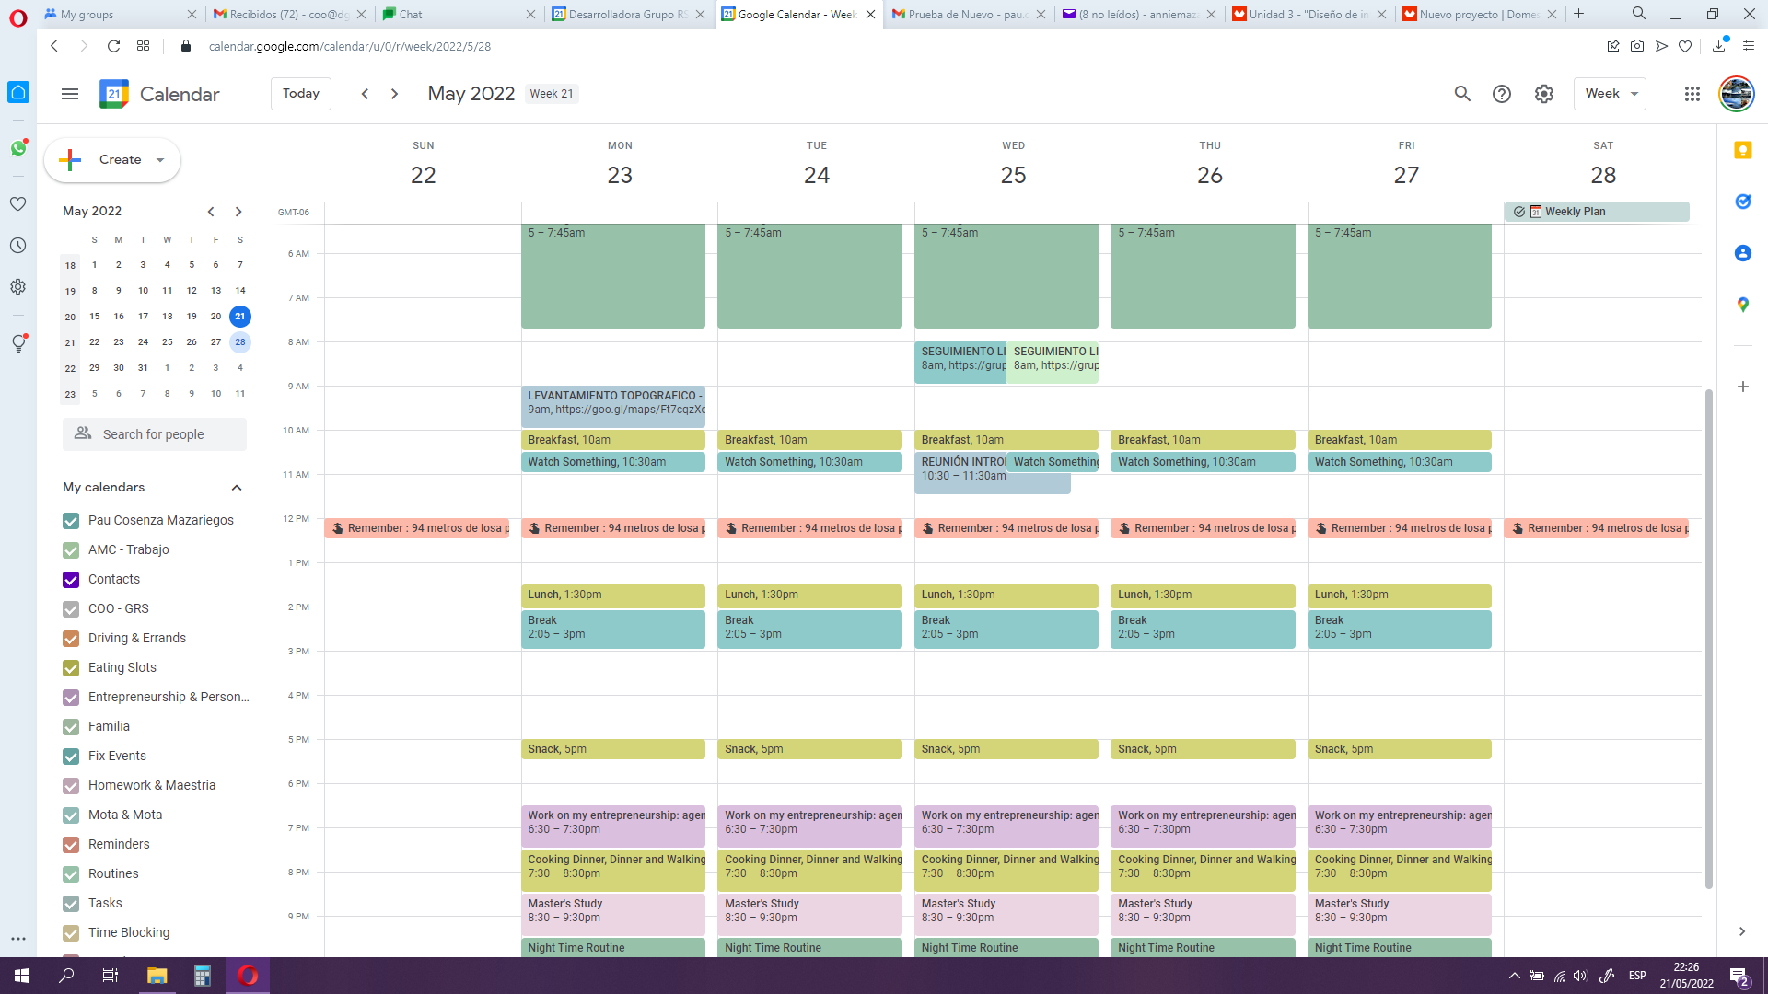1768x994 pixels.
Task: Open Google Maps side panel icon
Action: click(1743, 305)
